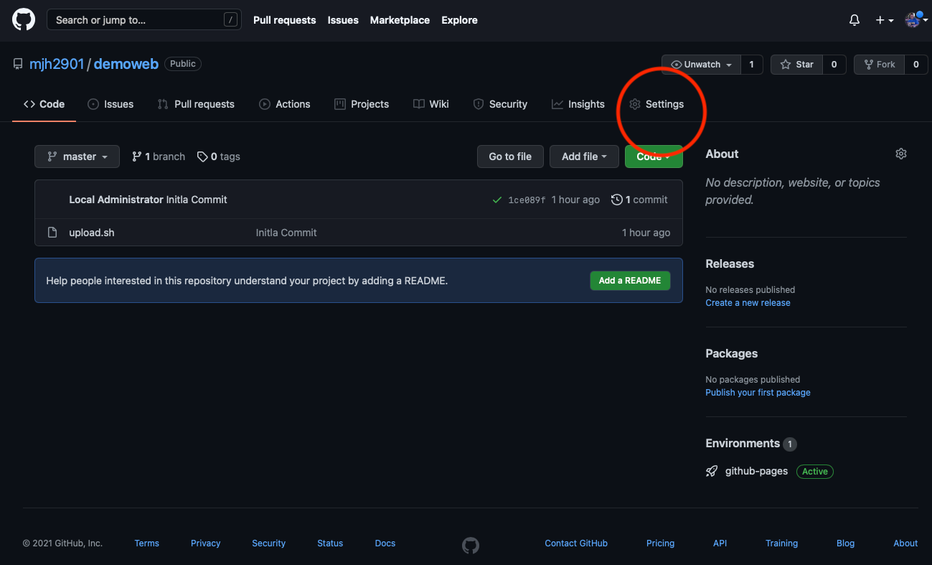Open the footer Blog link

[x=845, y=543]
